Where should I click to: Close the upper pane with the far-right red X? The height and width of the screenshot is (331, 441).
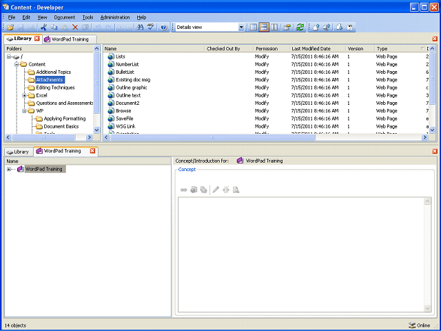coord(435,39)
